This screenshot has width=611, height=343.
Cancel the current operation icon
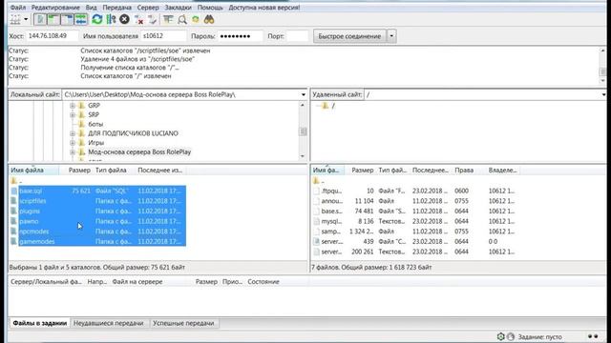(124, 19)
